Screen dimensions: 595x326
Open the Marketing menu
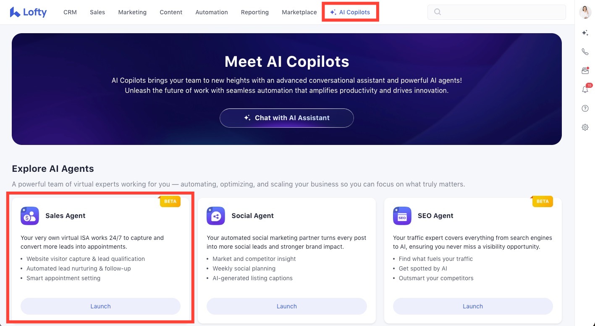coord(132,12)
